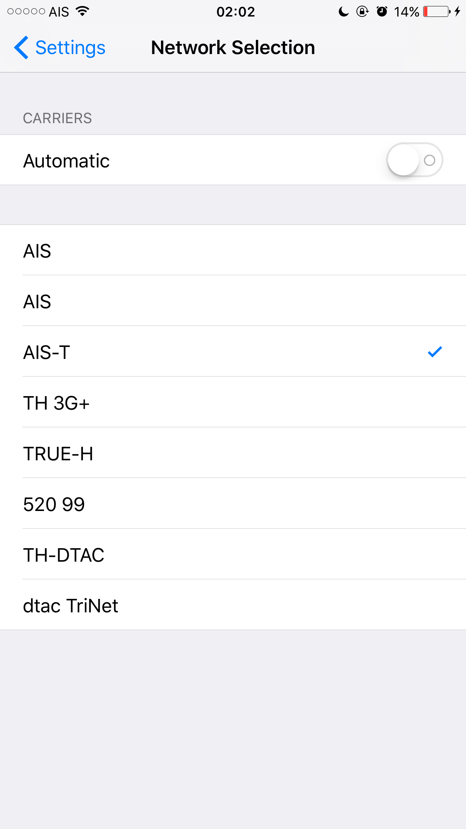The image size is (466, 829).
Task: Tap the rotation lock status icon
Action: pos(362,12)
